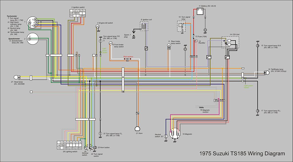This screenshot has width=293, height=162.
Task: Click the 'Se' column header in Lighting switch table
Action: 65,142
